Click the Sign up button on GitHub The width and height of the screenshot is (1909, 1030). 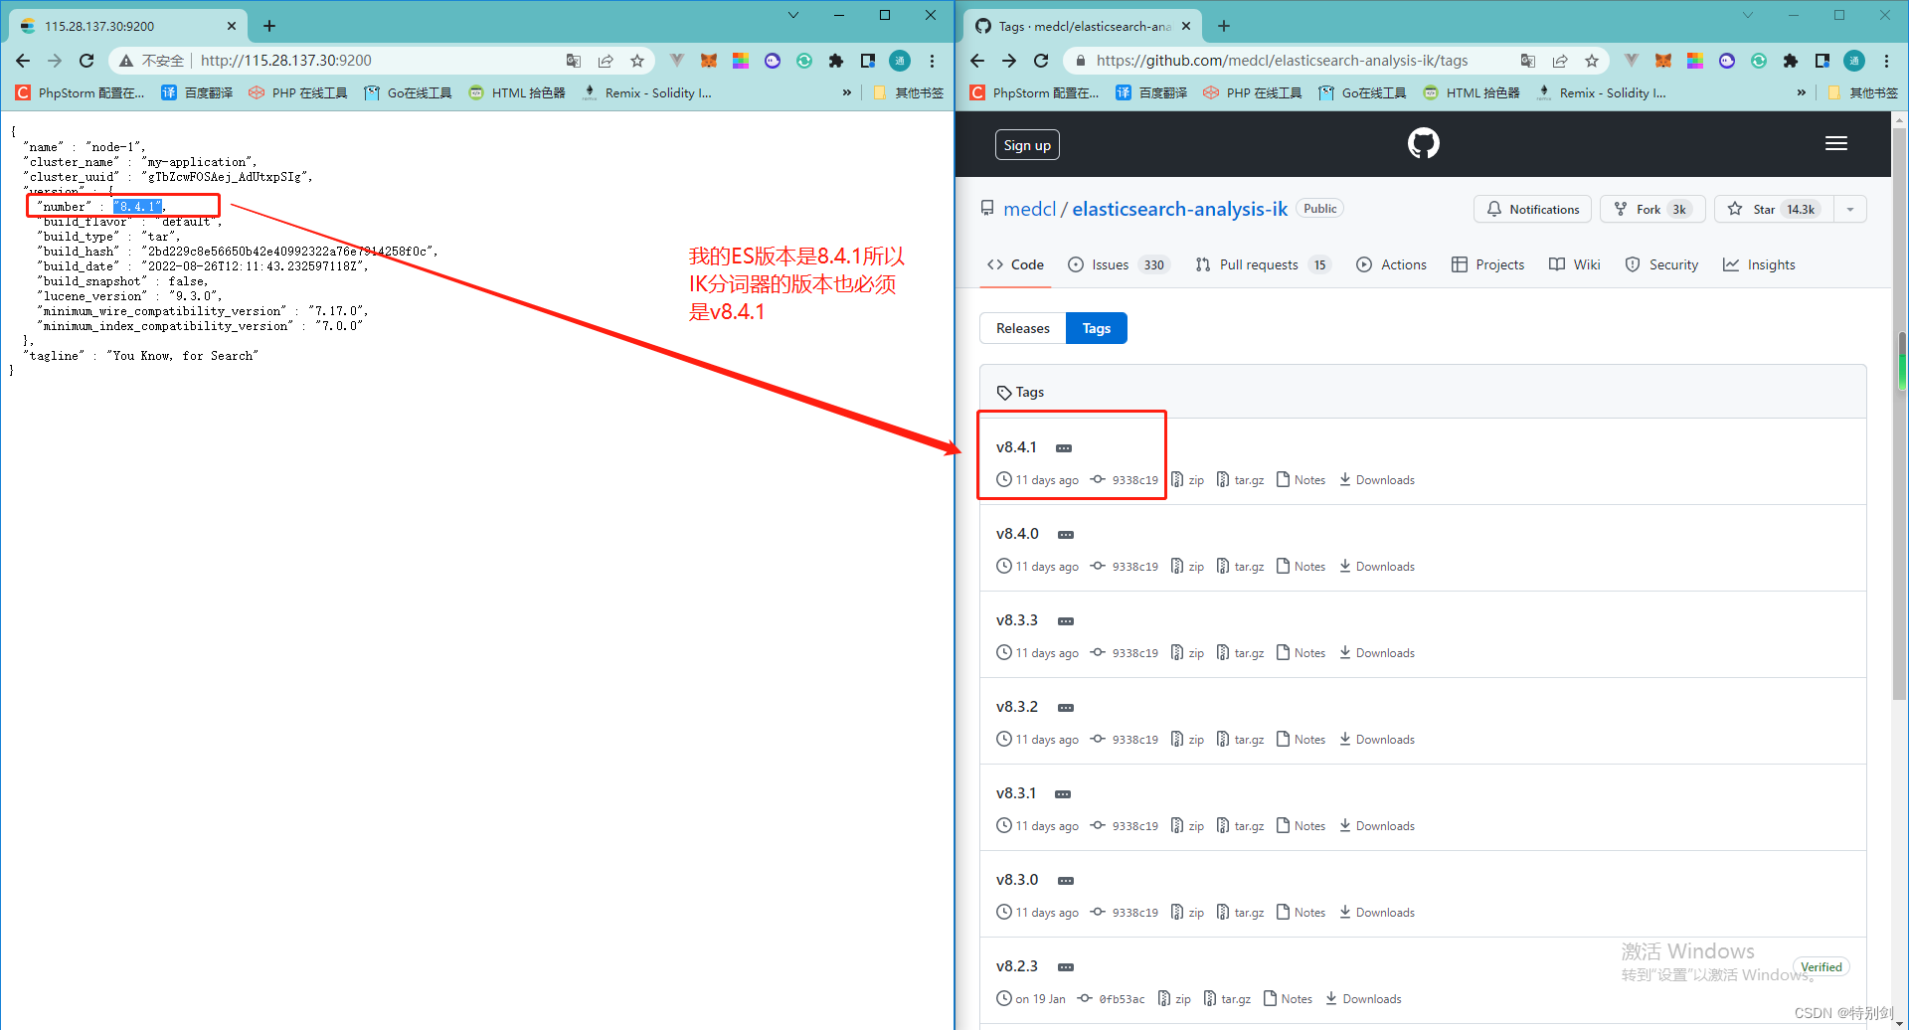click(1027, 145)
